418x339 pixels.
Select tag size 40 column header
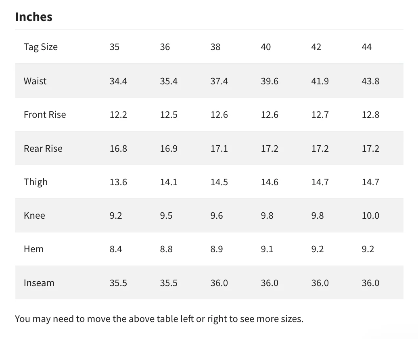tap(266, 47)
